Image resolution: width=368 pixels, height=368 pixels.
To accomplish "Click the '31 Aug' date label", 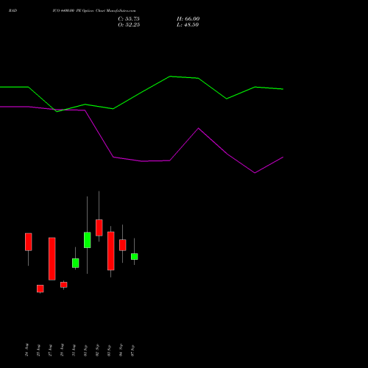I will (74, 350).
